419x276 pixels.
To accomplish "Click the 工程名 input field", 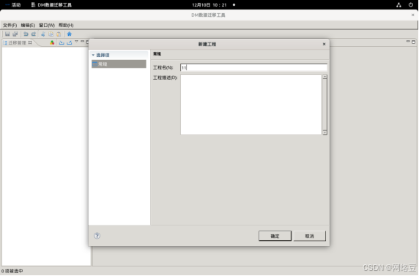I will (253, 67).
